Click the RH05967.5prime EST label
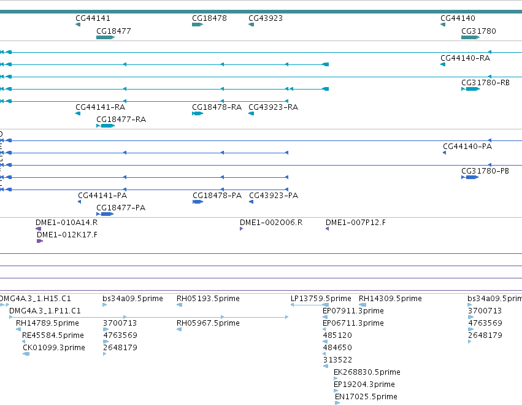The width and height of the screenshot is (522, 406). 208,323
